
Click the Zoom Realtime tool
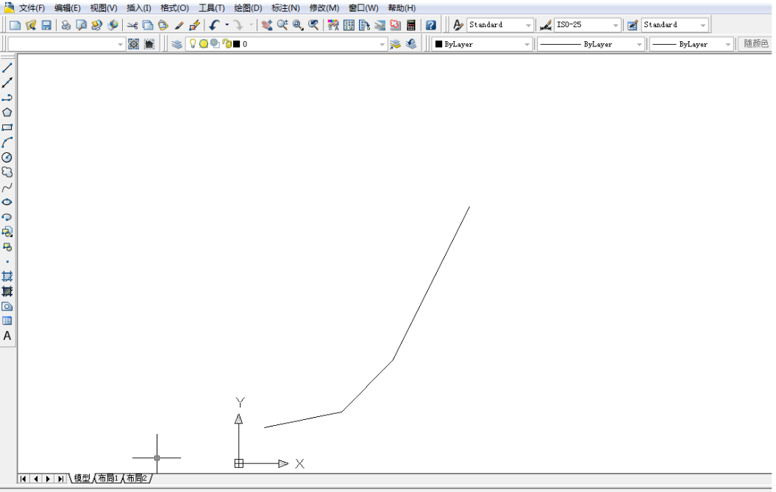coord(282,25)
